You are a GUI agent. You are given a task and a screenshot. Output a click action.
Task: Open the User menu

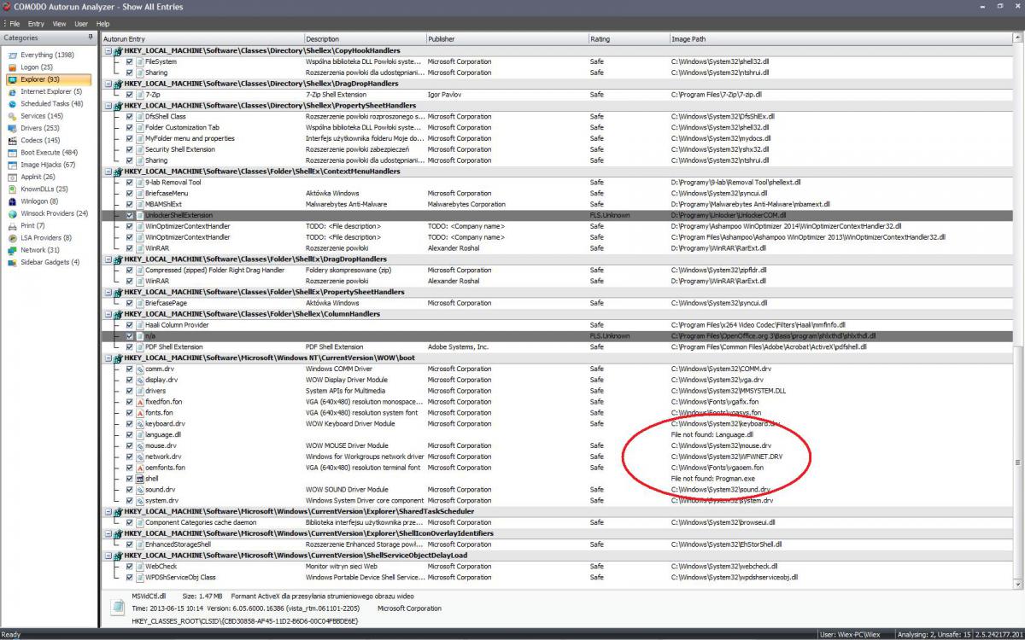[81, 24]
